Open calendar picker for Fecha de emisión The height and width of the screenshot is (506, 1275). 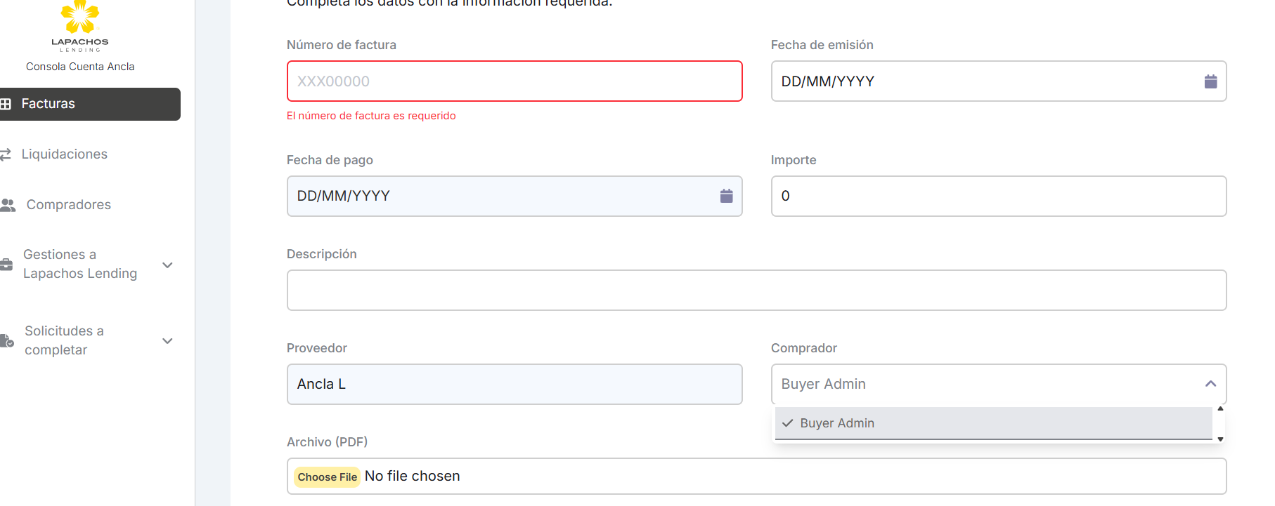coord(1210,81)
